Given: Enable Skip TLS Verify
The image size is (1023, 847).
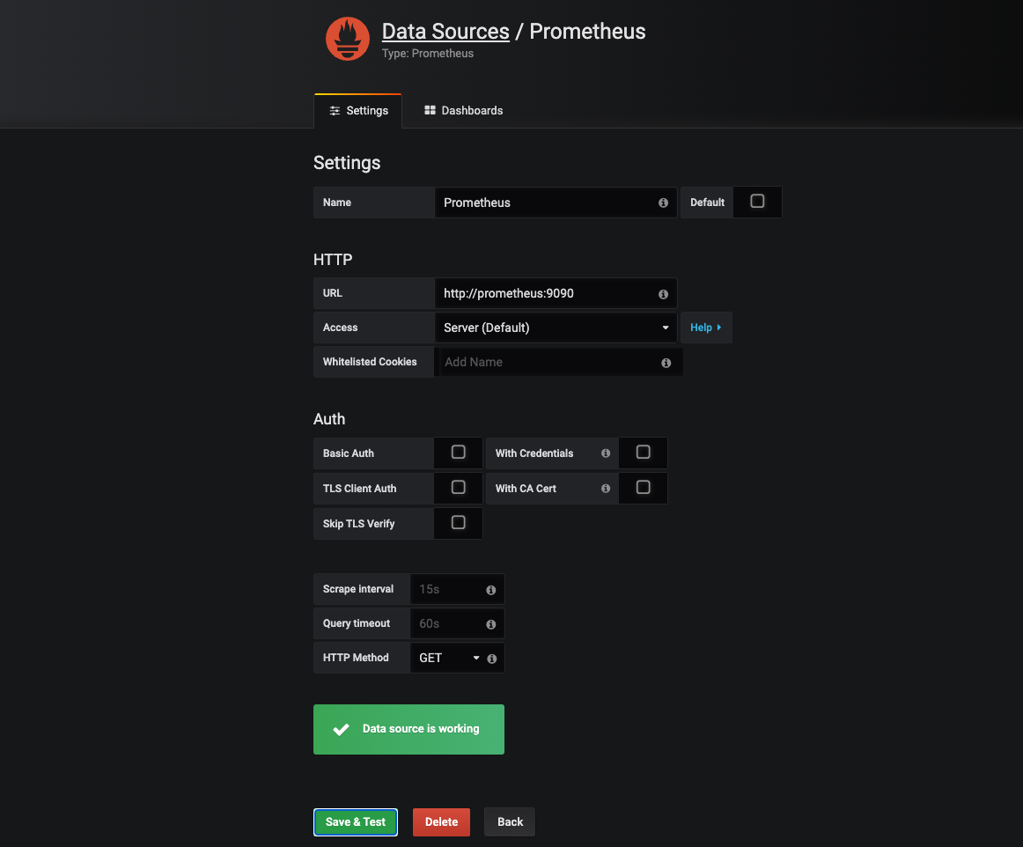Looking at the screenshot, I should [x=458, y=522].
